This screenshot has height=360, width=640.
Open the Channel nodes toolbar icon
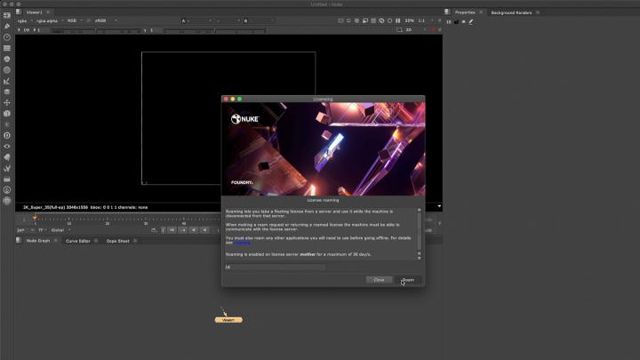pos(7,48)
